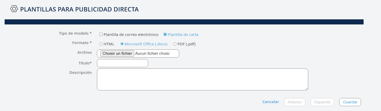Click the gear icon beside the page title
This screenshot has width=381, height=111.
point(14,9)
